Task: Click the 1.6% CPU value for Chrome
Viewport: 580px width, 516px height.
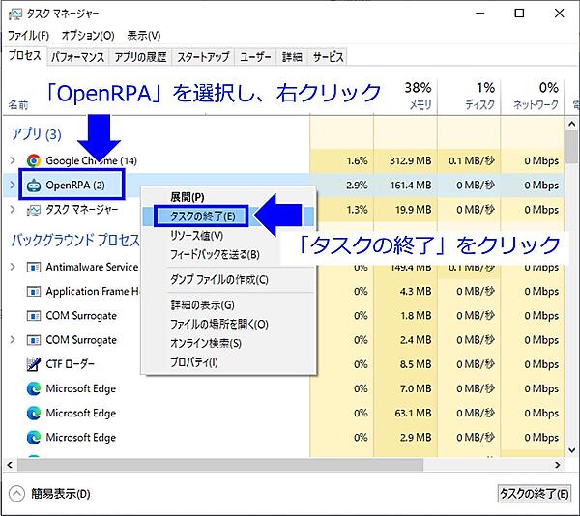Action: tap(358, 160)
